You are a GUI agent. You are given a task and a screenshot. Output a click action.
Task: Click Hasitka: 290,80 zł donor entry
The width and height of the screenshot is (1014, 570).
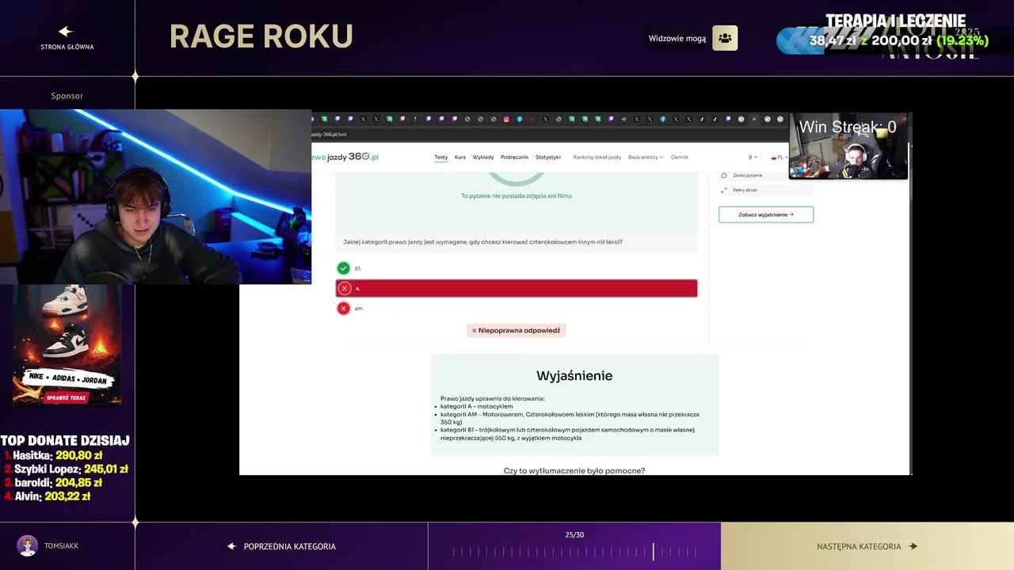point(54,455)
